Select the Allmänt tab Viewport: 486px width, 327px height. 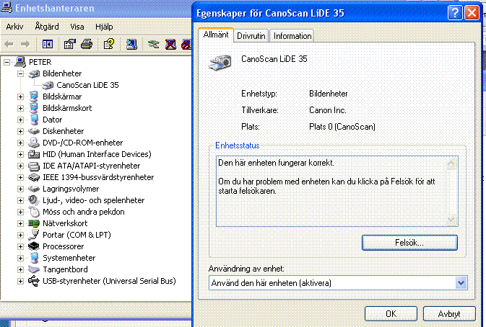(216, 35)
